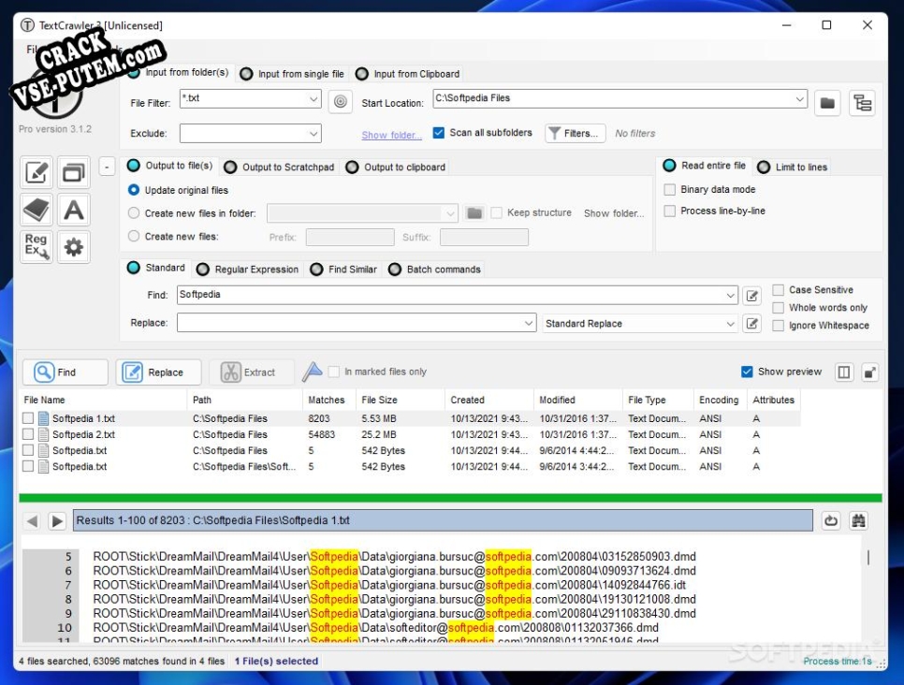This screenshot has width=904, height=685.
Task: Select Create new files radio option
Action: coord(134,236)
